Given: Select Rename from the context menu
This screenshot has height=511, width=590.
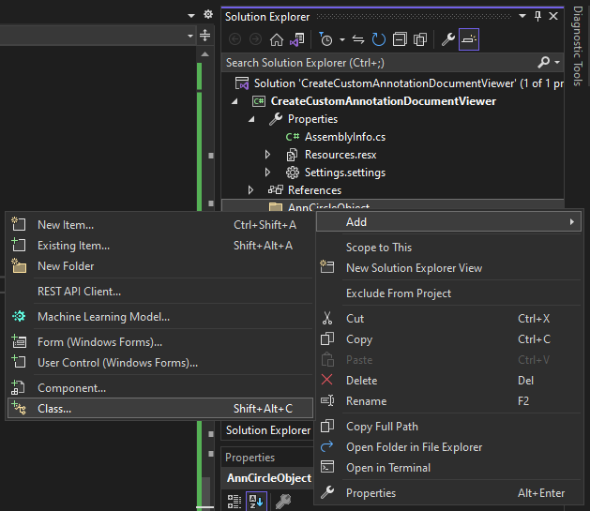Looking at the screenshot, I should [366, 401].
